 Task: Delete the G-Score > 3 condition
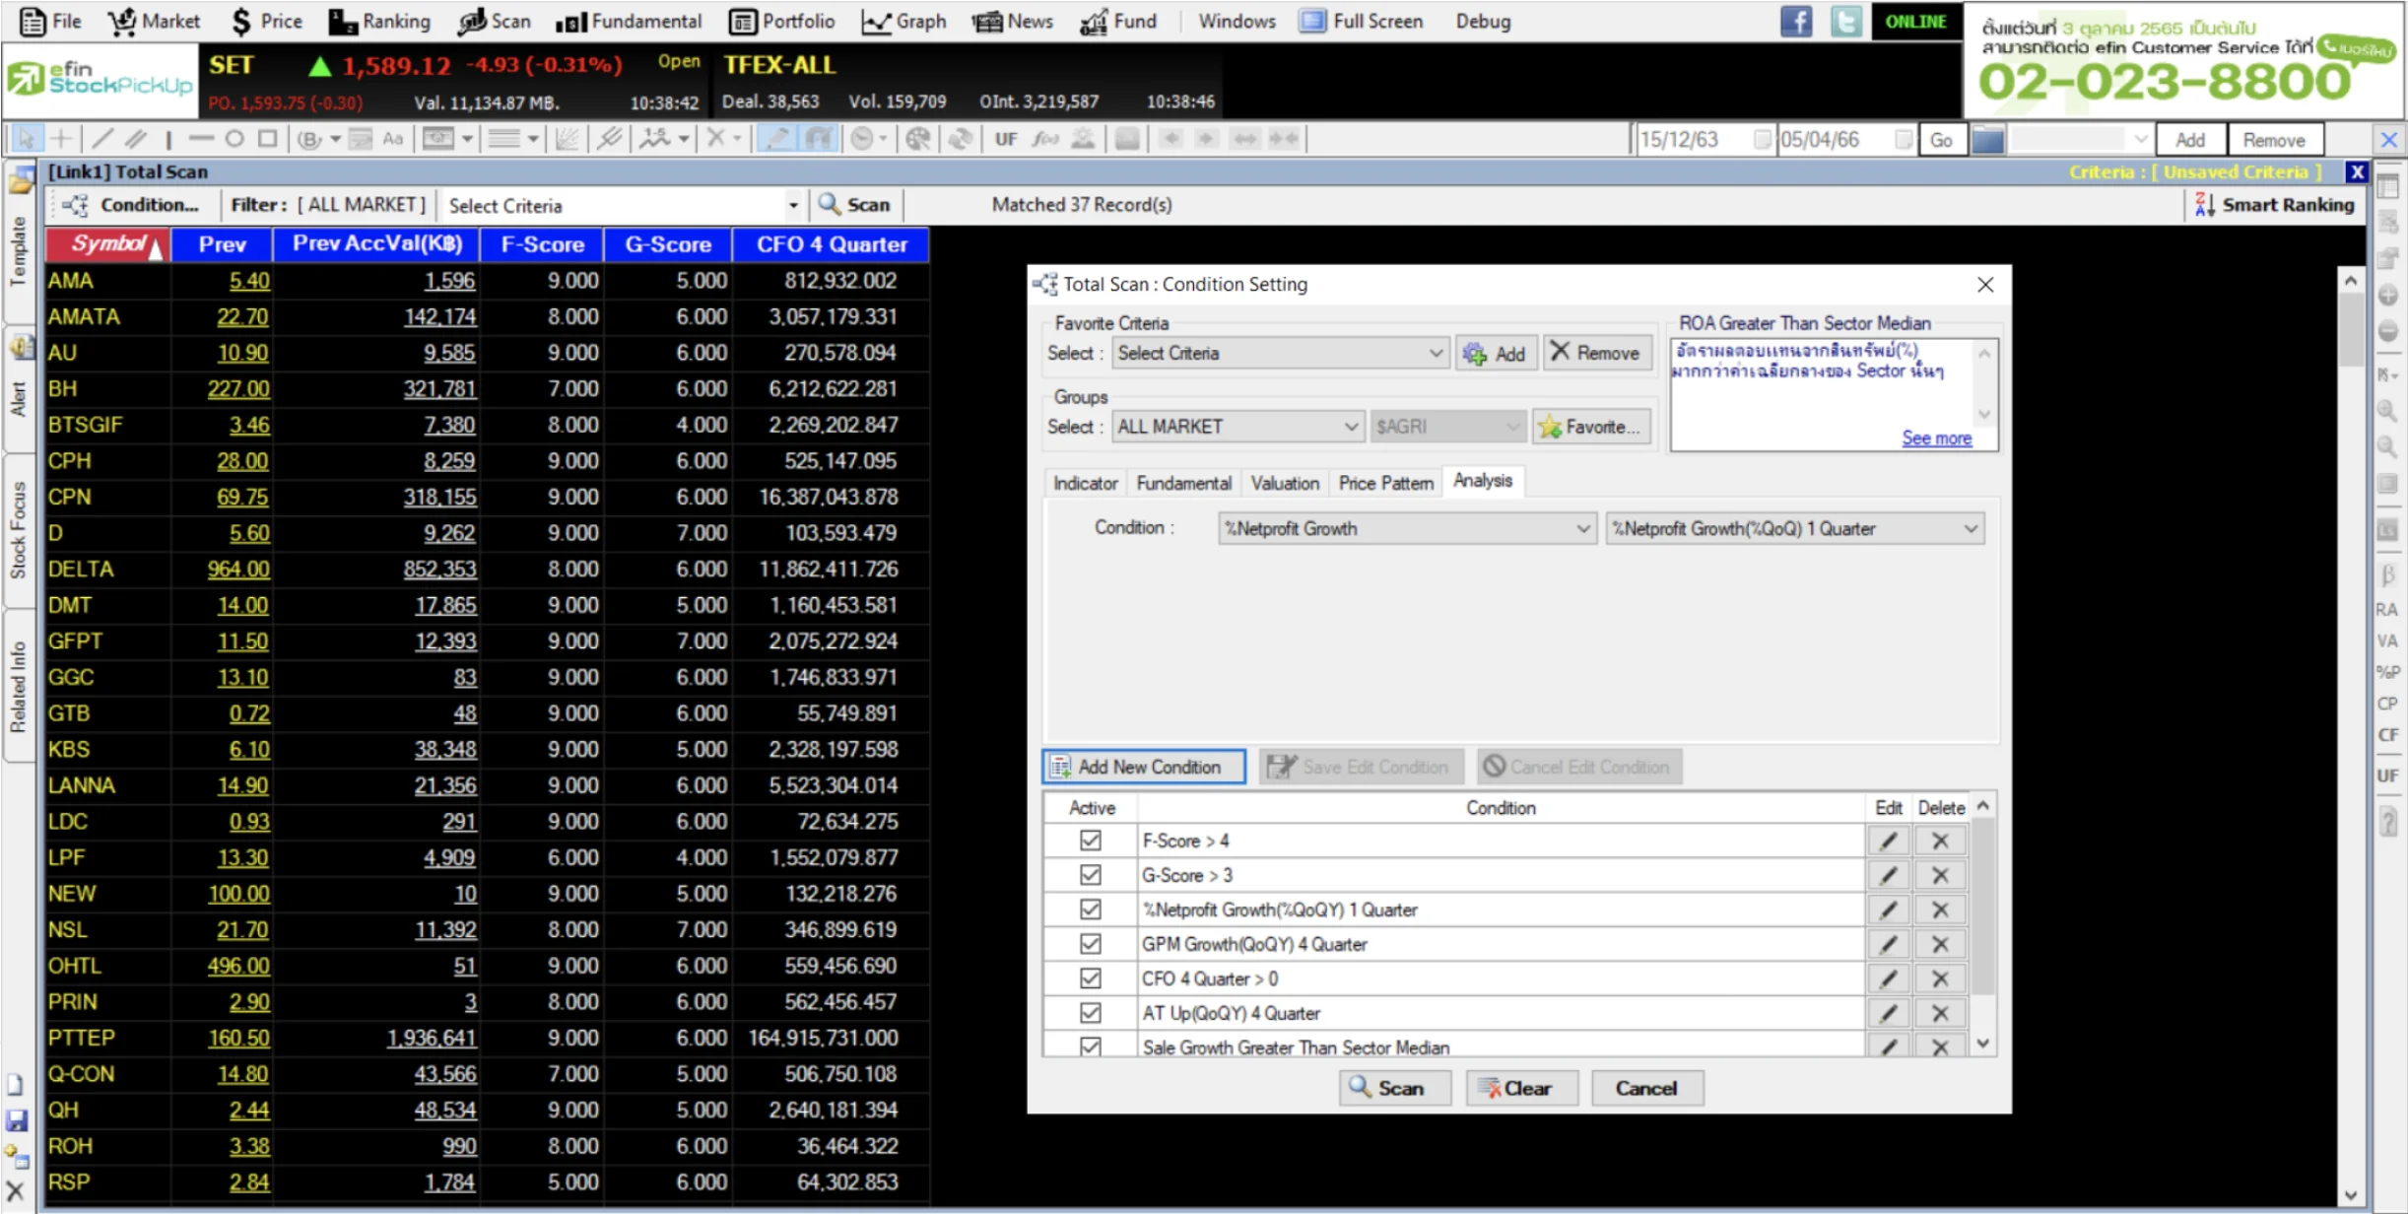click(x=1940, y=875)
